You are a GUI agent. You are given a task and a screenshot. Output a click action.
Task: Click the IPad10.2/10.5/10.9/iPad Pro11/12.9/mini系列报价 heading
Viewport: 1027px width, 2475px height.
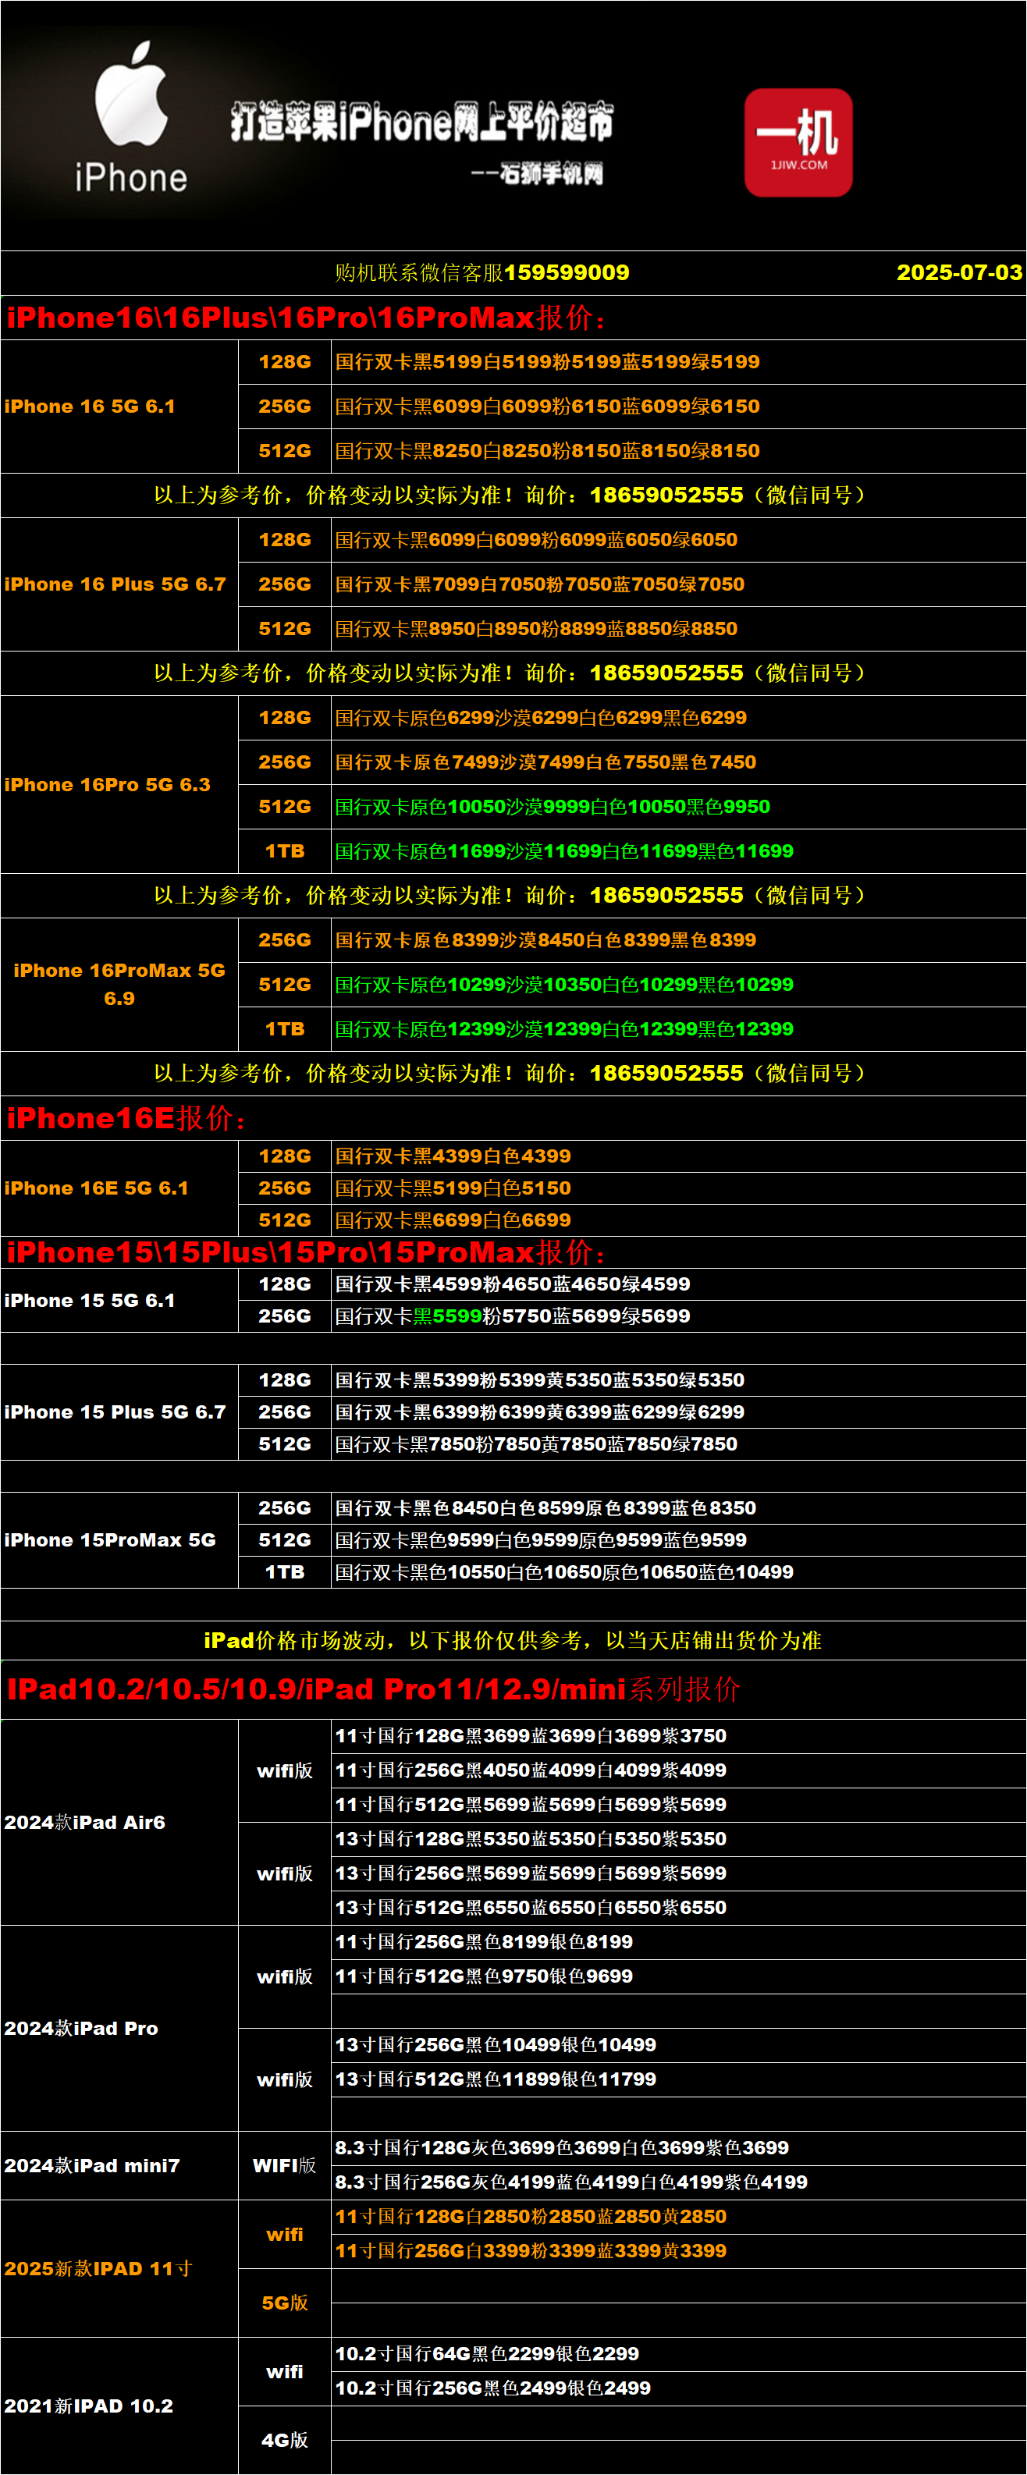[x=374, y=1689]
